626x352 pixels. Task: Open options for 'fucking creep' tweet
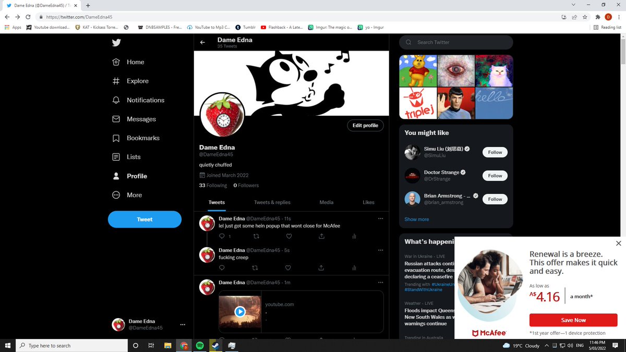click(x=380, y=250)
